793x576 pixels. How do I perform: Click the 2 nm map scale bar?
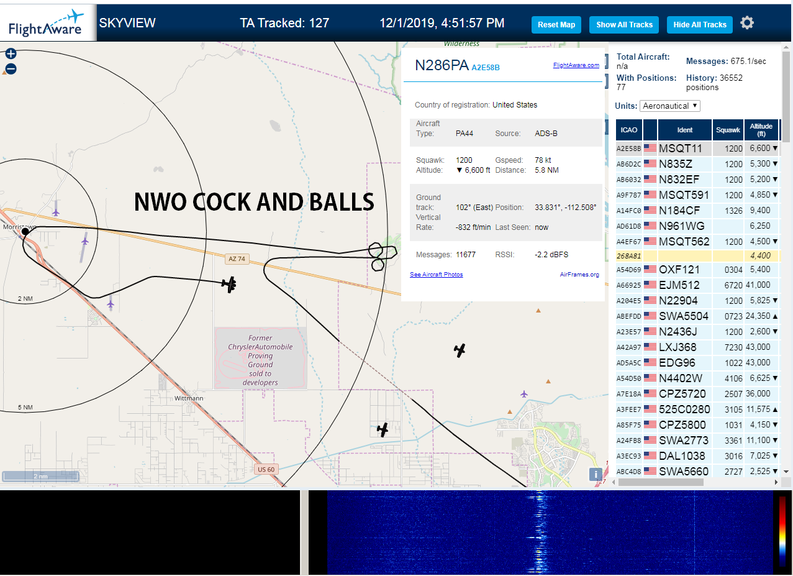click(40, 476)
